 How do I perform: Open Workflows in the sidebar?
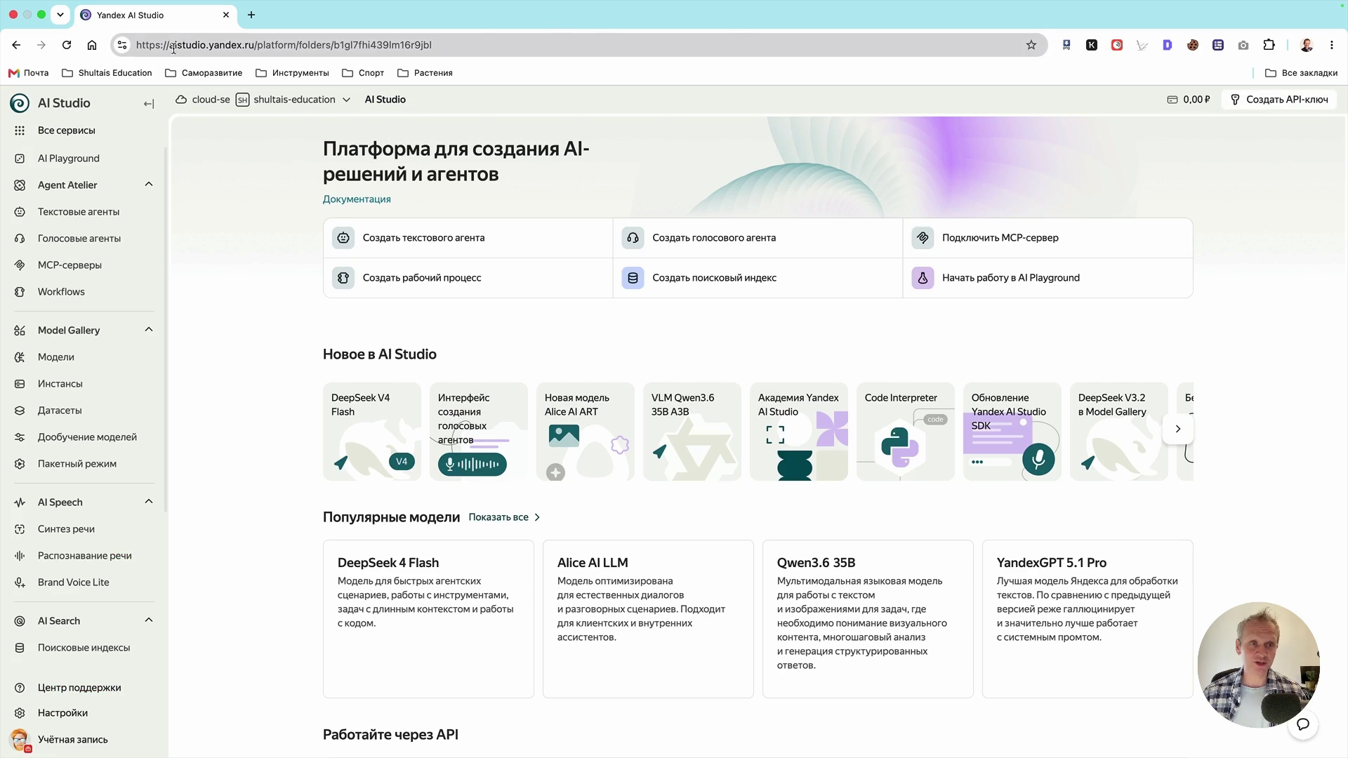click(x=61, y=292)
